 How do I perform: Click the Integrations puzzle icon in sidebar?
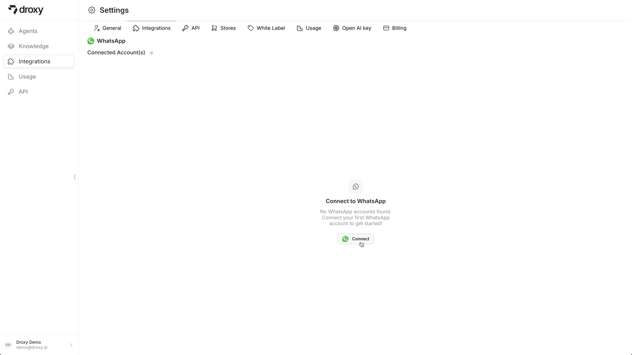pyautogui.click(x=11, y=61)
